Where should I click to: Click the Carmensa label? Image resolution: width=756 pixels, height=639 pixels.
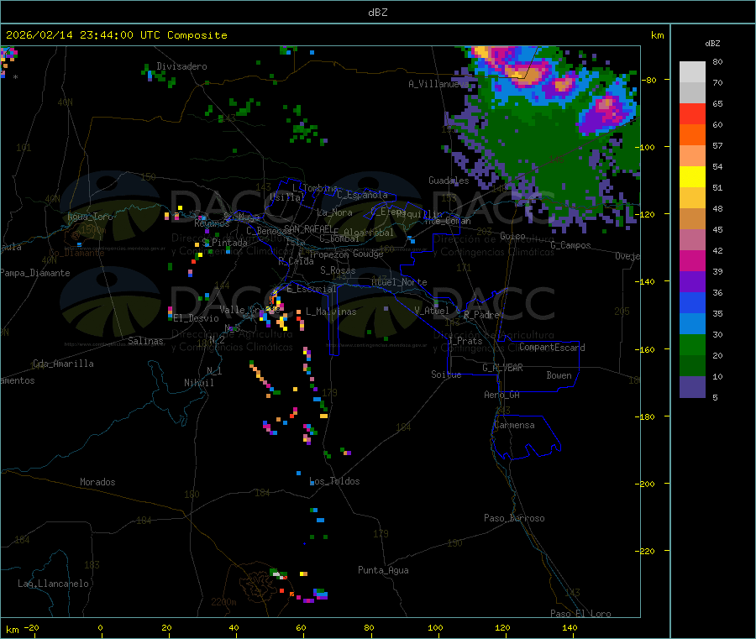[514, 425]
